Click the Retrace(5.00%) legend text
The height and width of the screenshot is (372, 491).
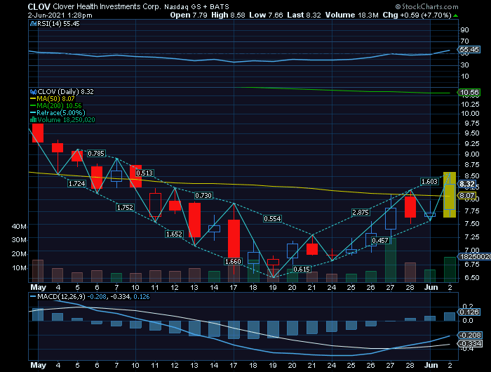[61, 113]
